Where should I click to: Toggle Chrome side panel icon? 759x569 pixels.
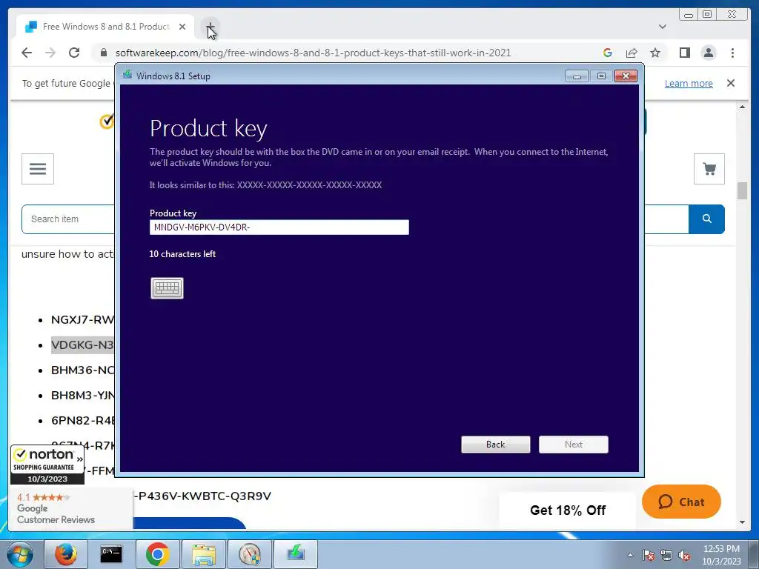[684, 53]
